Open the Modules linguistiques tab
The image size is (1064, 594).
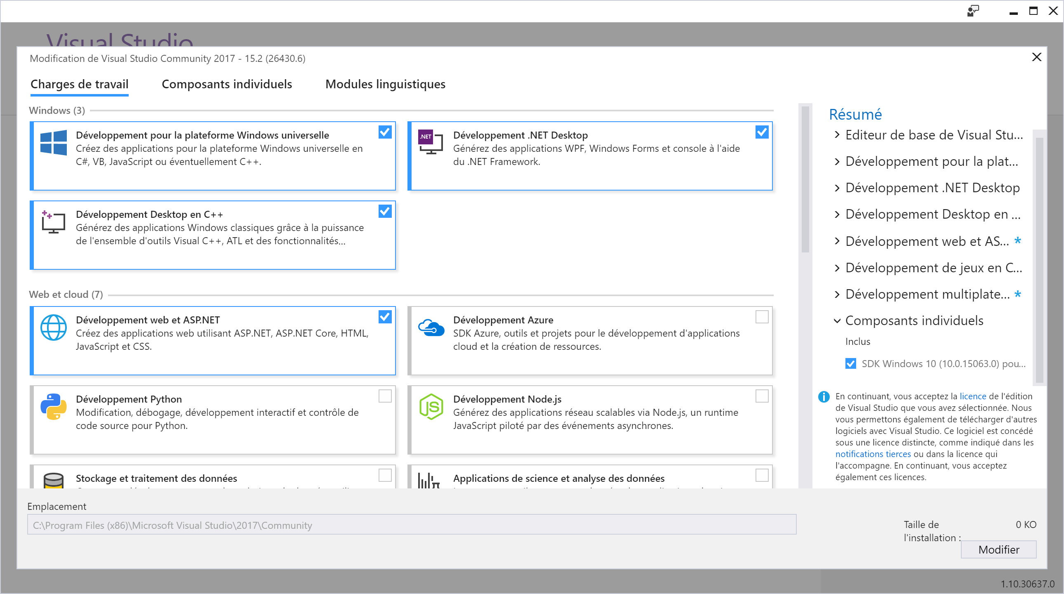click(385, 84)
